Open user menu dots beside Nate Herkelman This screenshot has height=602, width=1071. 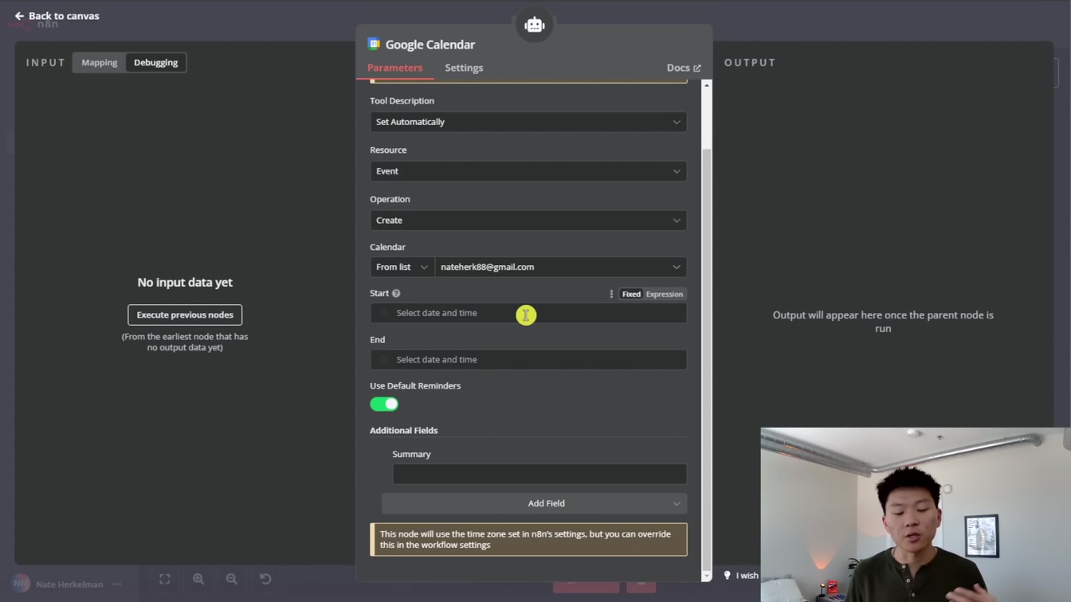point(117,584)
